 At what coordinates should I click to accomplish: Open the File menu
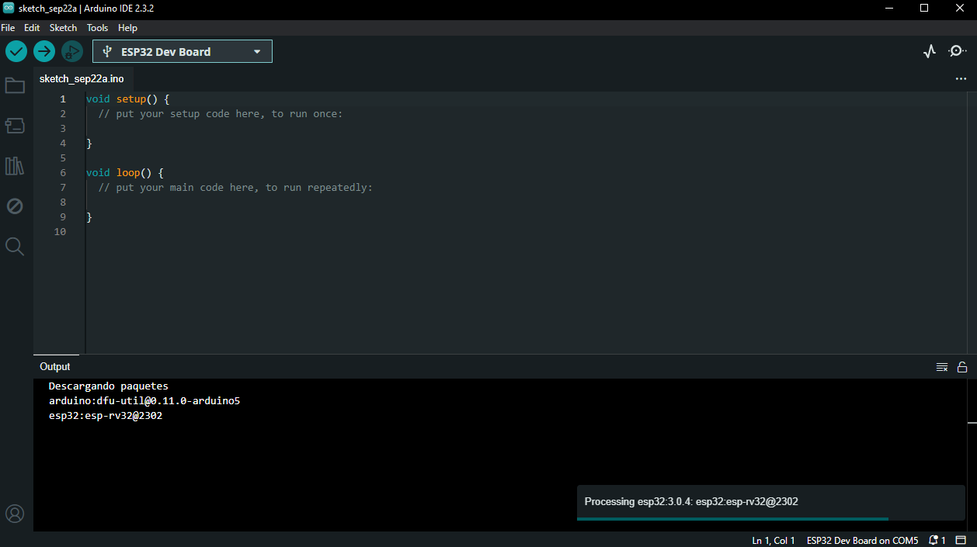[x=8, y=28]
